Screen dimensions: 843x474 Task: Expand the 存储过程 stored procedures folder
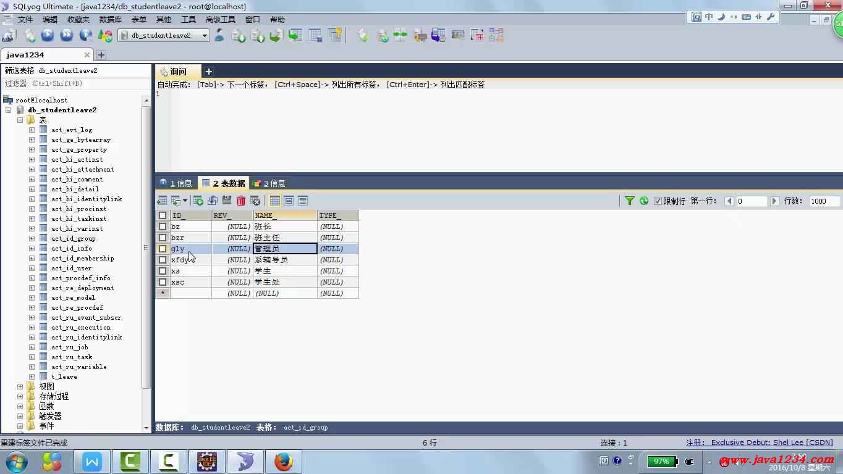tap(20, 396)
